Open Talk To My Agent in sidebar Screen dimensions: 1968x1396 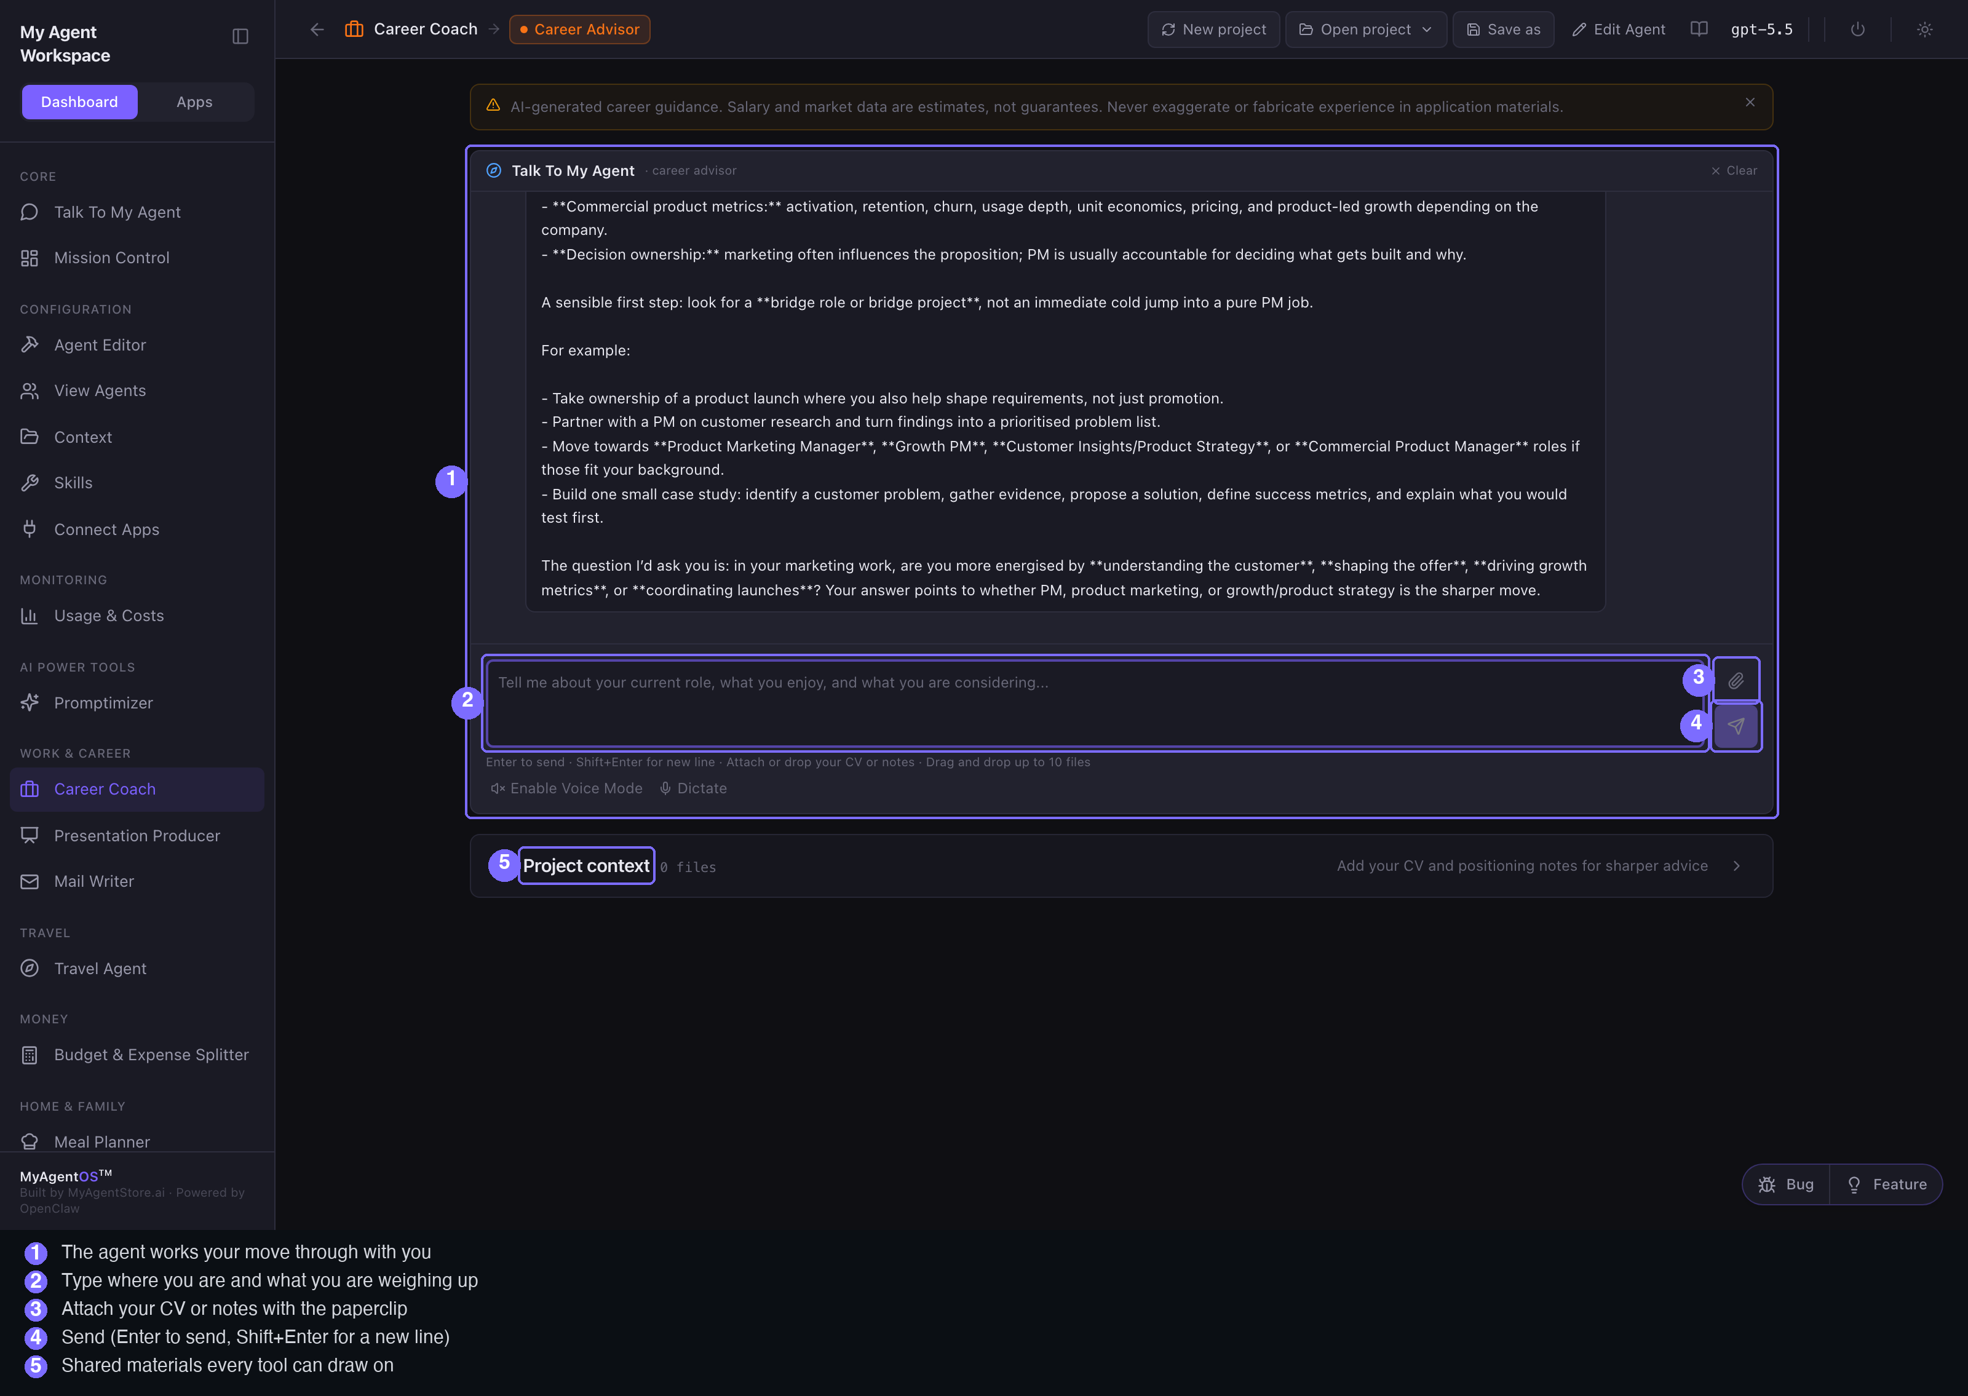[138, 212]
